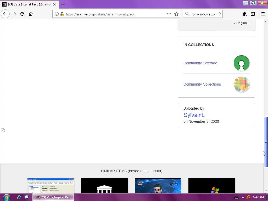
Task: Toggle the sidebar view icon
Action: [x=253, y=14]
